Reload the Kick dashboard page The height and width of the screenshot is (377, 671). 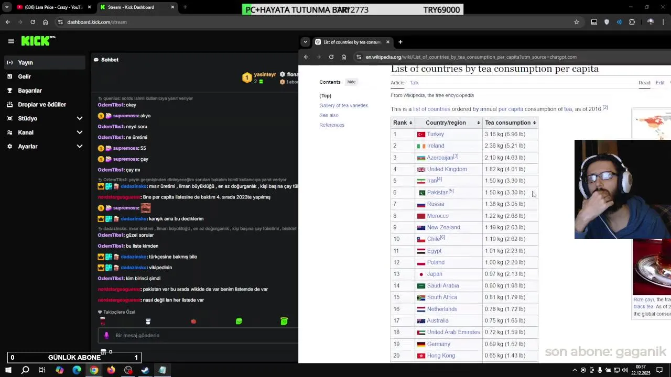pyautogui.click(x=33, y=22)
